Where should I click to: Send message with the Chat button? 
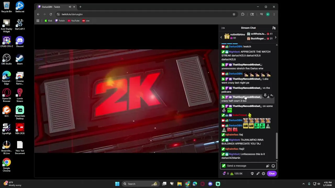[x=272, y=174]
